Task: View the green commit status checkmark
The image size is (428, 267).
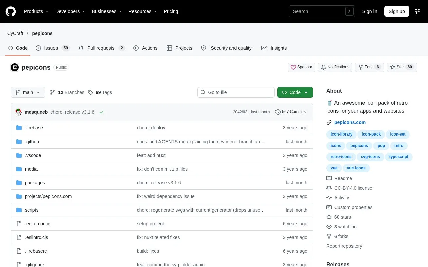Action: click(x=102, y=112)
